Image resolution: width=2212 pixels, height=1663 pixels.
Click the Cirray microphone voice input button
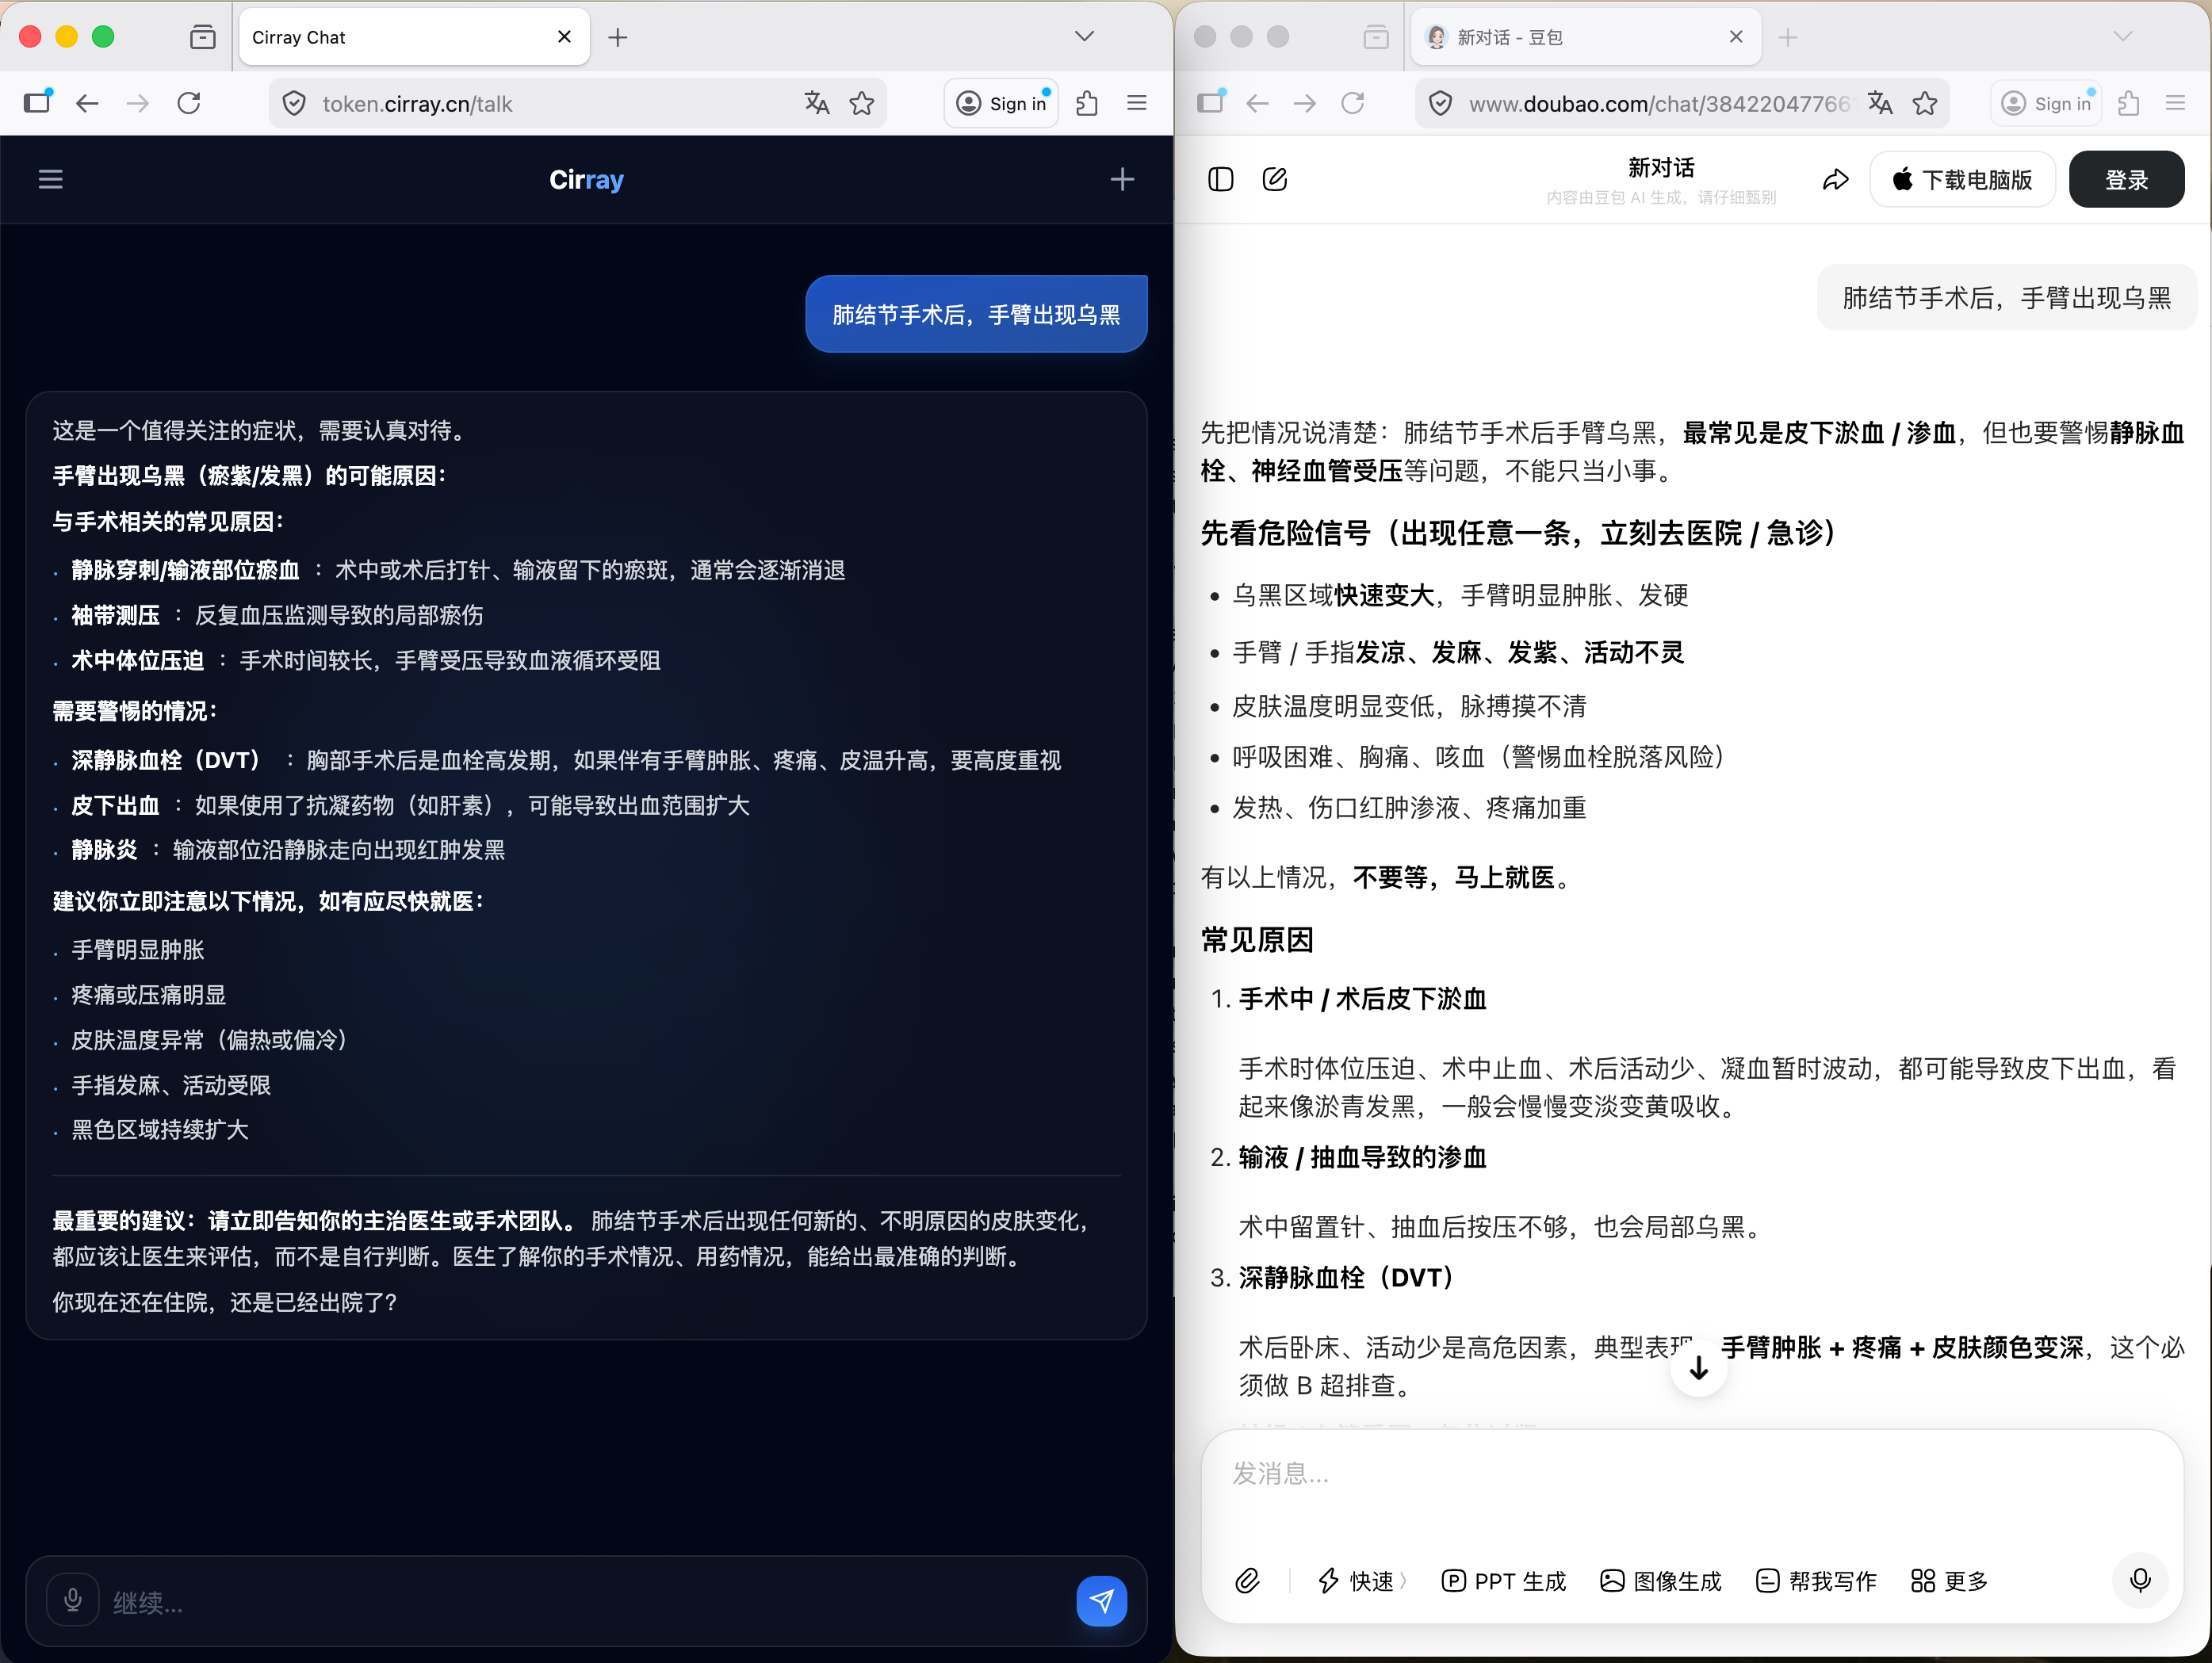coord(73,1600)
